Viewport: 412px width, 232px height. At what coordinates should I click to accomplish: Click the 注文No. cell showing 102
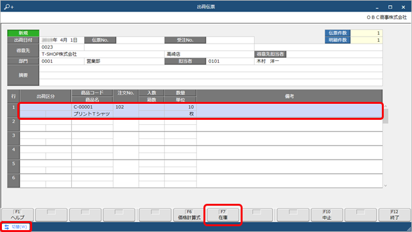coord(126,110)
